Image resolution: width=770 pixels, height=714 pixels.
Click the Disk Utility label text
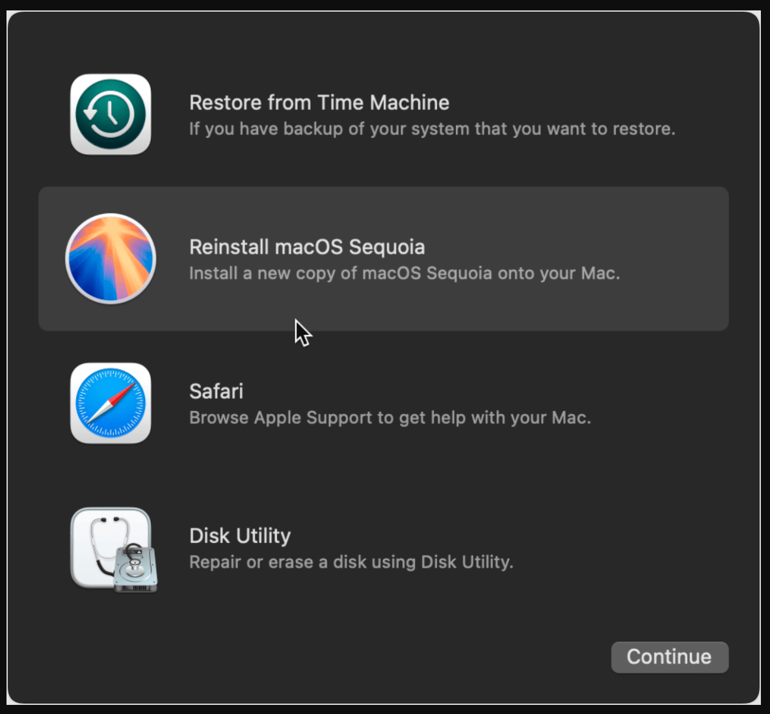pos(239,535)
